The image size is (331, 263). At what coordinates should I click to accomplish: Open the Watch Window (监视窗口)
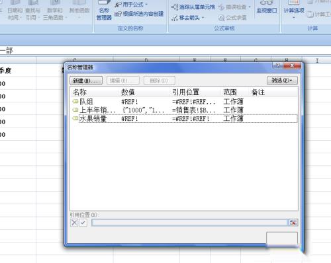click(x=267, y=7)
